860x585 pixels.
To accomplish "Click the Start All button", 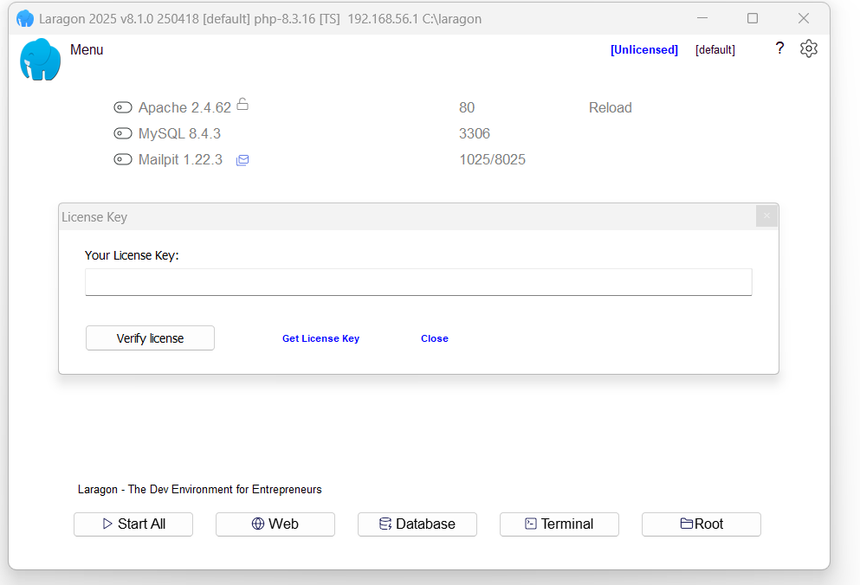I will (133, 524).
